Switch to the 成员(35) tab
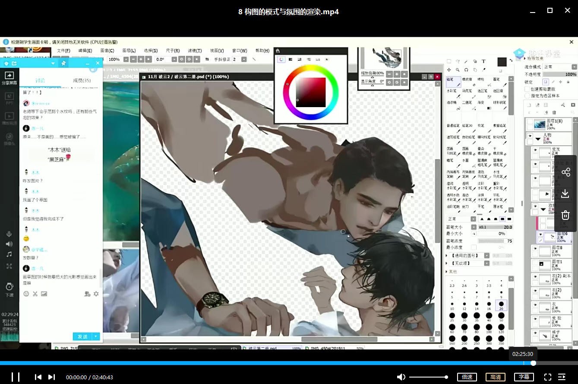This screenshot has height=384, width=578. pyautogui.click(x=82, y=81)
